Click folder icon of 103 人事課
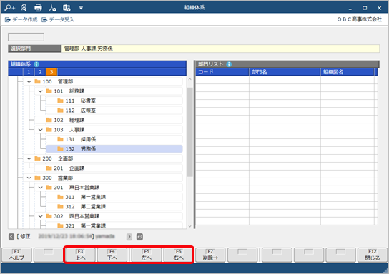Screen dimensions: 389x274 pyautogui.click(x=49, y=130)
